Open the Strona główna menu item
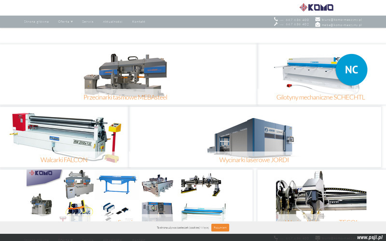This screenshot has width=386, height=241. (37, 22)
